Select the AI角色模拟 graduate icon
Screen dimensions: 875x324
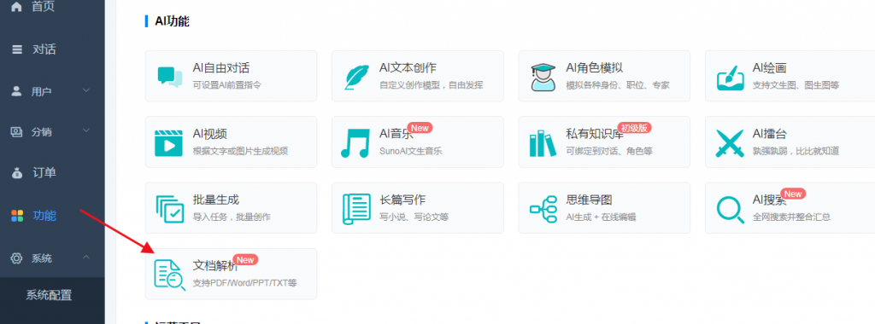click(x=543, y=77)
